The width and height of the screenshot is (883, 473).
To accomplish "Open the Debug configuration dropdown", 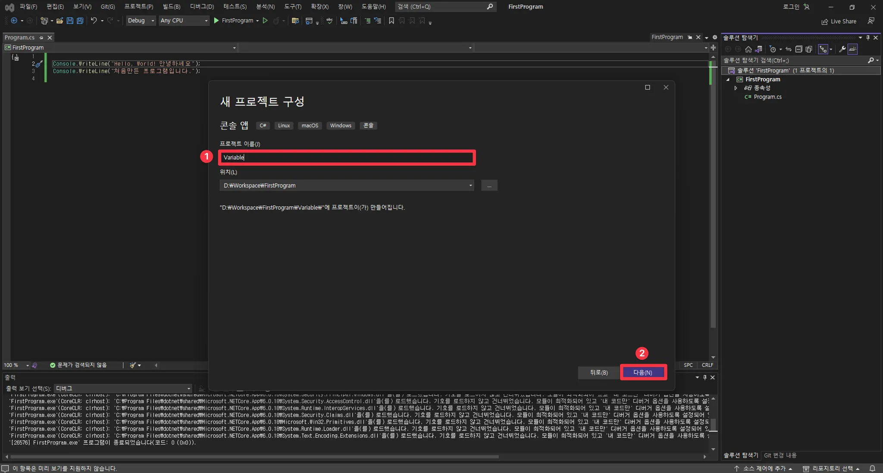I will (141, 21).
